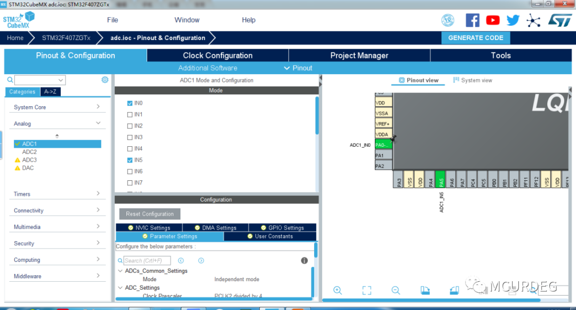This screenshot has height=310, width=576.
Task: Click the PC4 pin on the chip
Action: (472, 179)
